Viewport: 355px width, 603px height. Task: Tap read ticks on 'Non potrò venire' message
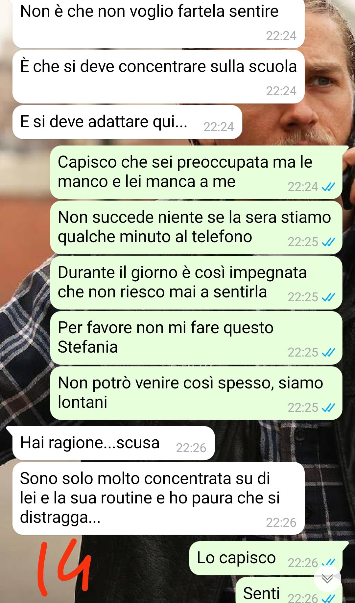[328, 407]
